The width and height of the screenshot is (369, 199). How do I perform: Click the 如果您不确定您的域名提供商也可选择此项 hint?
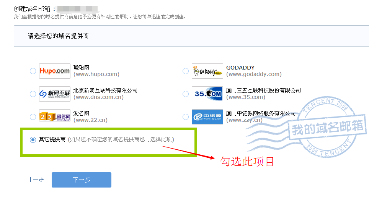(x=121, y=139)
